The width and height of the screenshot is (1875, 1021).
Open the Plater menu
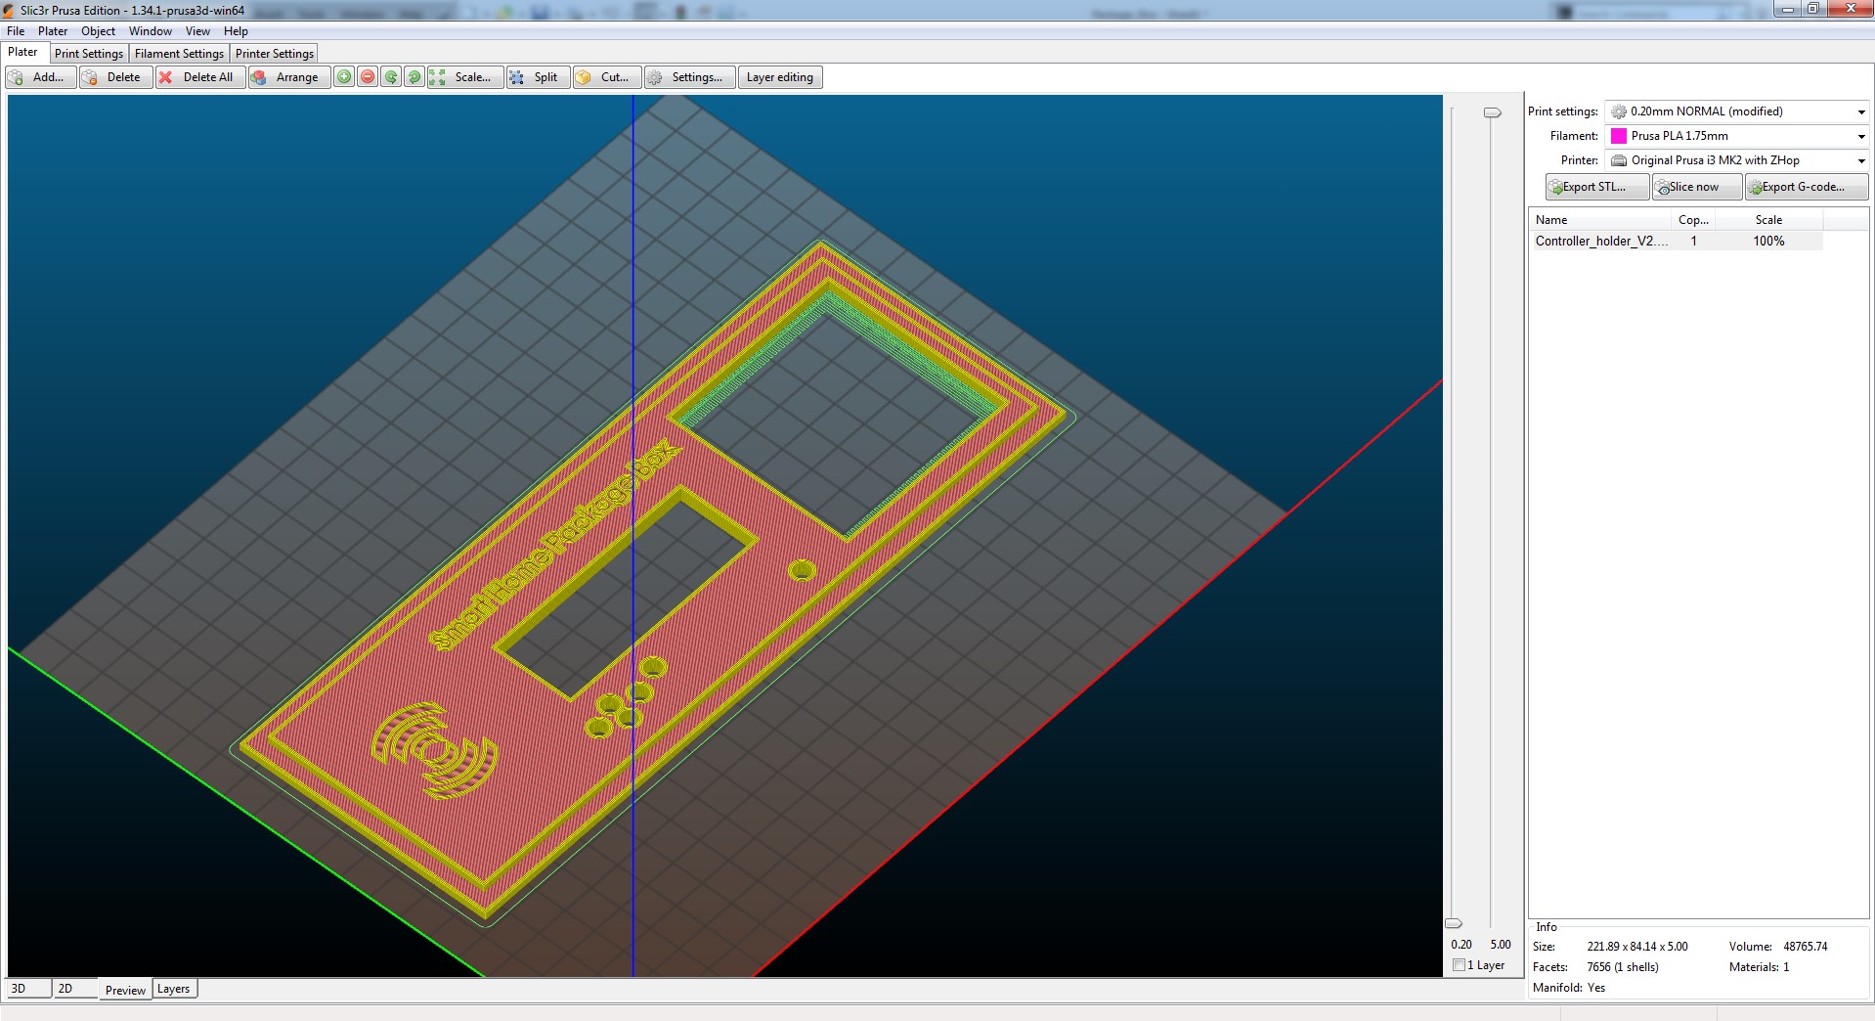click(53, 31)
